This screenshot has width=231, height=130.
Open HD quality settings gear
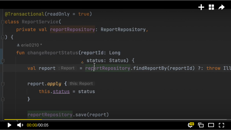[191, 125]
